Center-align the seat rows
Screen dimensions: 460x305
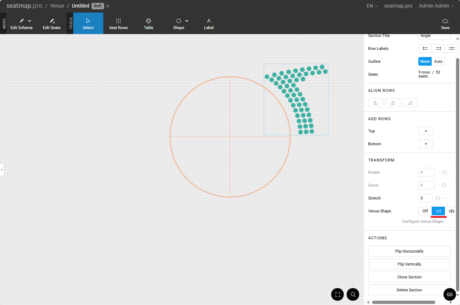click(x=393, y=103)
